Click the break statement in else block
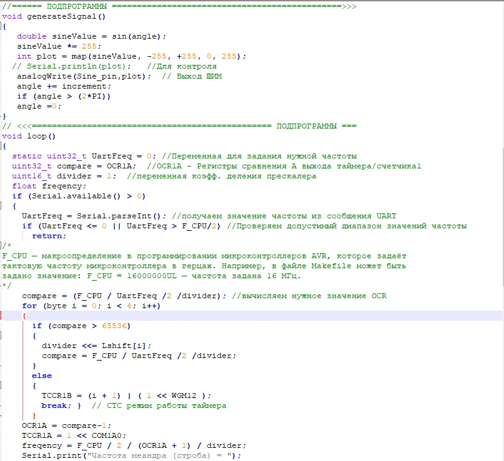Screen dimensions: 504x461 click(x=57, y=405)
